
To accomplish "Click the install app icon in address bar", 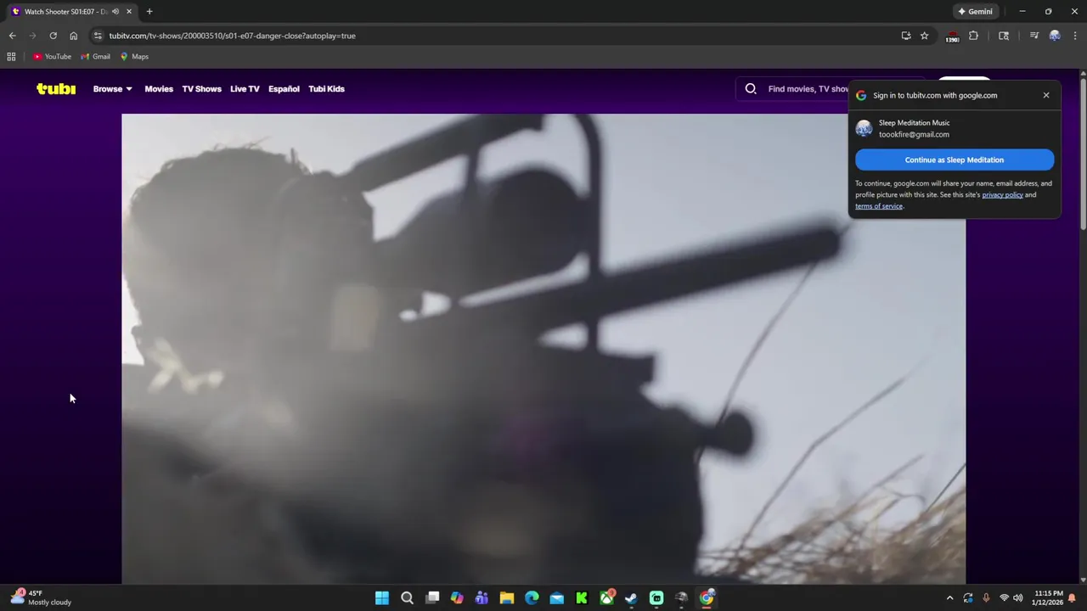I will point(906,36).
